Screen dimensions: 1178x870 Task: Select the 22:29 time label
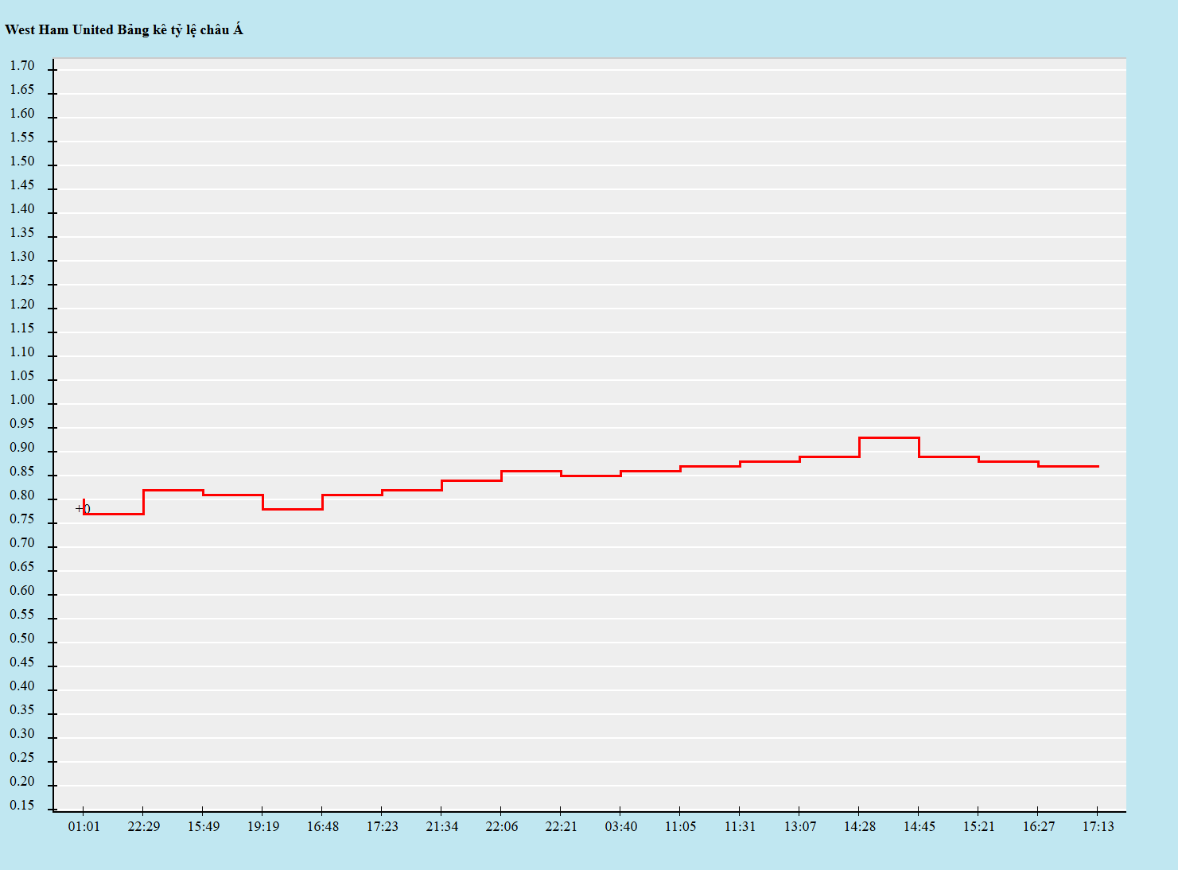point(143,826)
